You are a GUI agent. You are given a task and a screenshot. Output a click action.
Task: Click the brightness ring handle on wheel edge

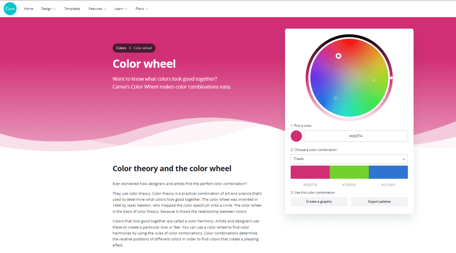point(391,78)
